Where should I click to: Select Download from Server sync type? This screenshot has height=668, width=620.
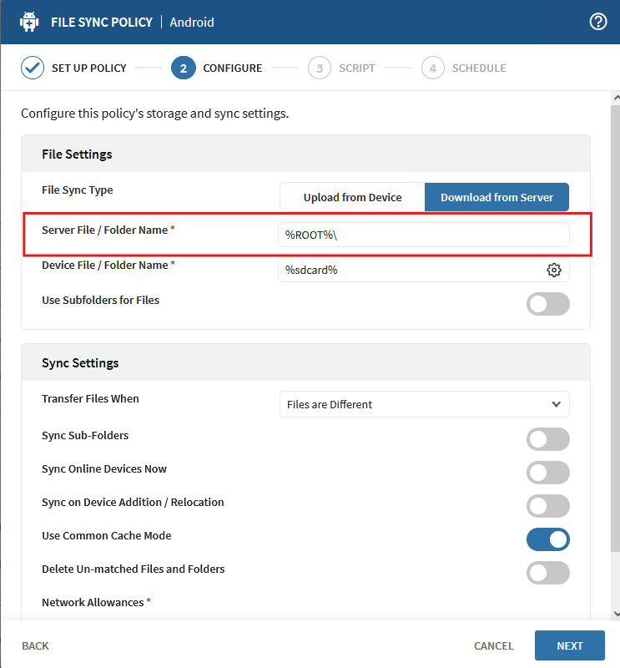click(x=497, y=198)
